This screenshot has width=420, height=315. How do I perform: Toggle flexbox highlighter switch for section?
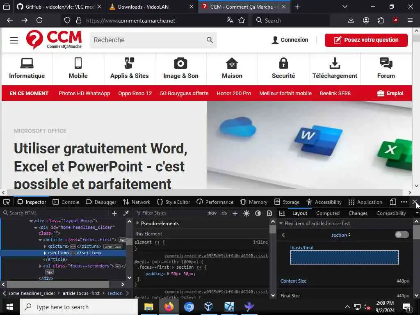pos(402,235)
